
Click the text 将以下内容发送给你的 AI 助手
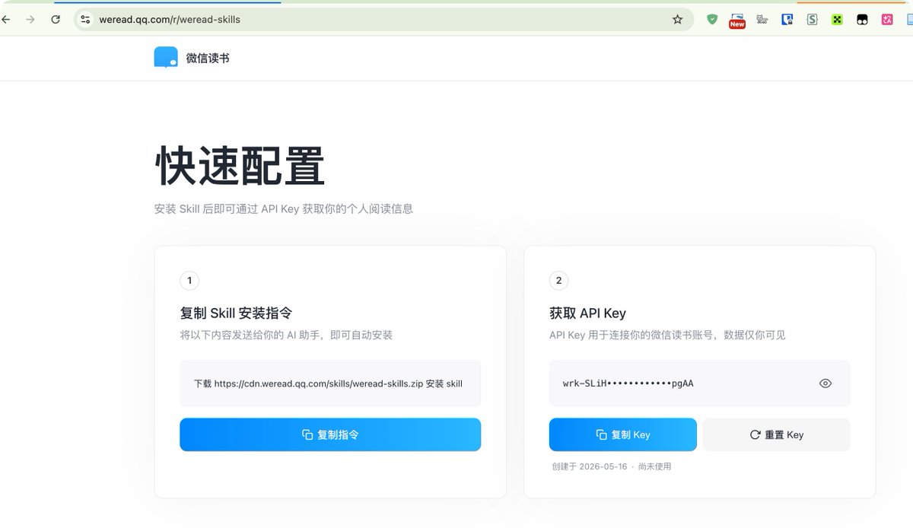[x=286, y=335]
